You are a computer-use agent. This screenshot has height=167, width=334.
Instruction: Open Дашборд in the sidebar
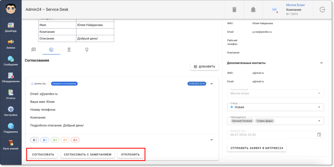tap(11, 28)
